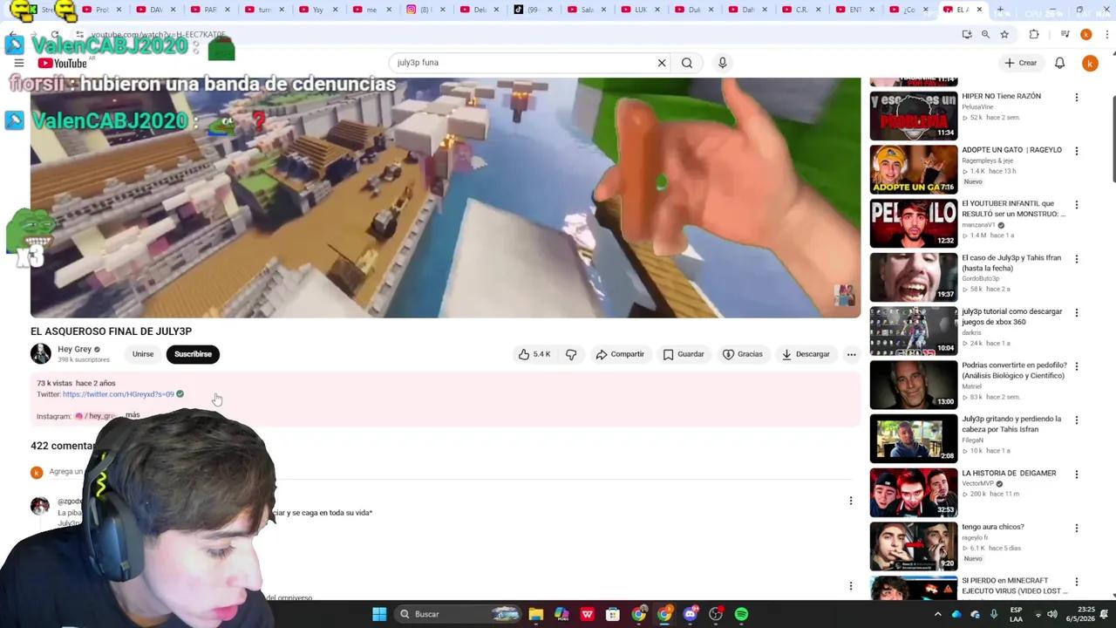Open Hey Grey channel name link
Viewport: 1116px width, 628px height.
pos(74,349)
